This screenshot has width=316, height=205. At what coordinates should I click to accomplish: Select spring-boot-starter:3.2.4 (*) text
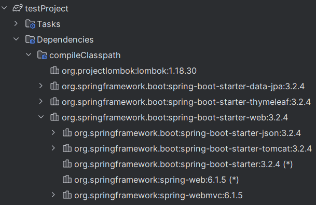pyautogui.click(x=237, y=165)
